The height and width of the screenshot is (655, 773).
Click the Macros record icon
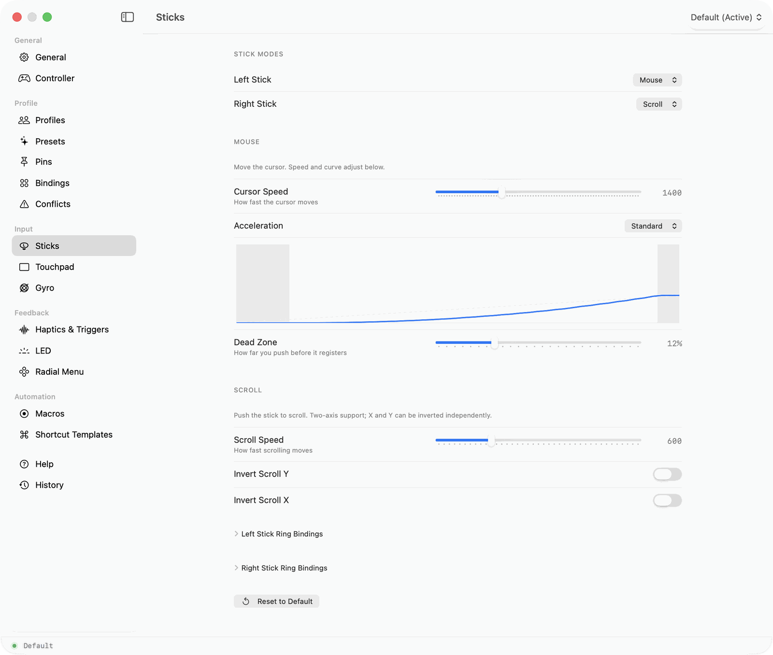pos(24,414)
